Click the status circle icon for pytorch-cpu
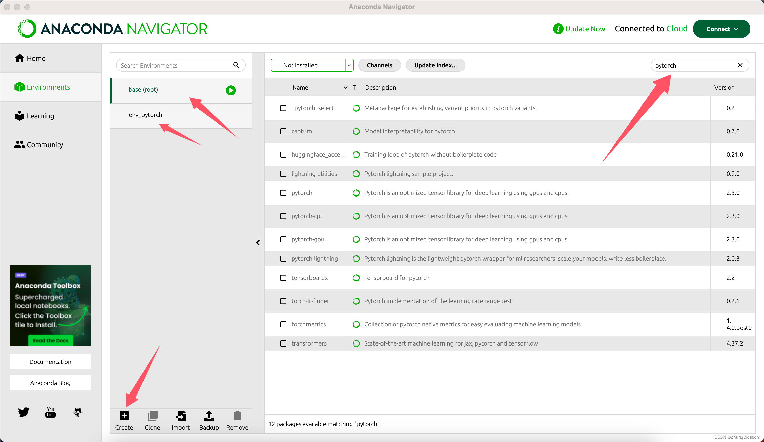 (356, 216)
